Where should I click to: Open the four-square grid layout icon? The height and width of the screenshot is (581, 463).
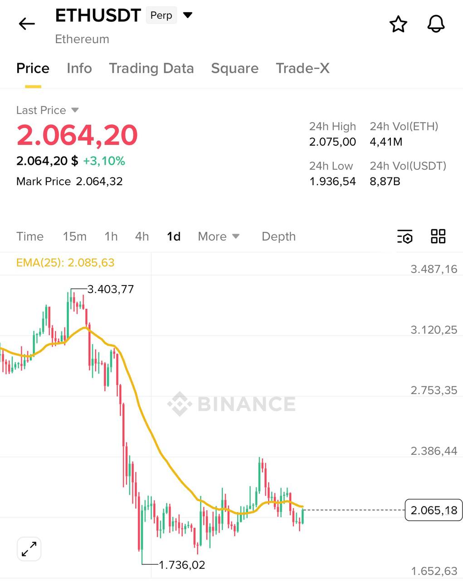(438, 236)
